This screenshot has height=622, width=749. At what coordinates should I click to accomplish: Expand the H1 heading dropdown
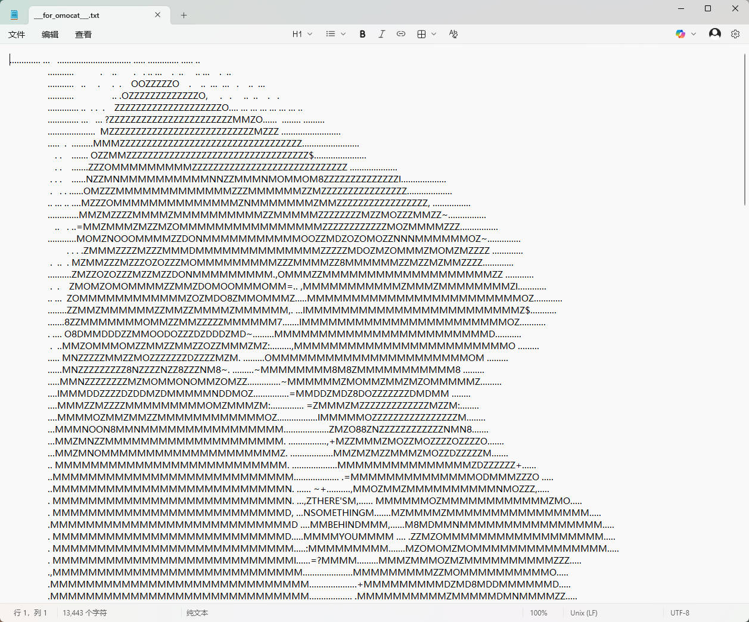click(x=302, y=34)
